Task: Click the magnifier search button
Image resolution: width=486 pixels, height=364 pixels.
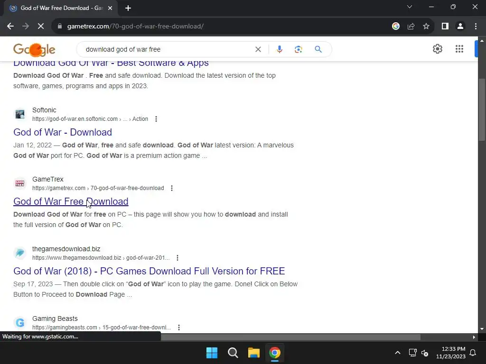Action: [x=318, y=49]
